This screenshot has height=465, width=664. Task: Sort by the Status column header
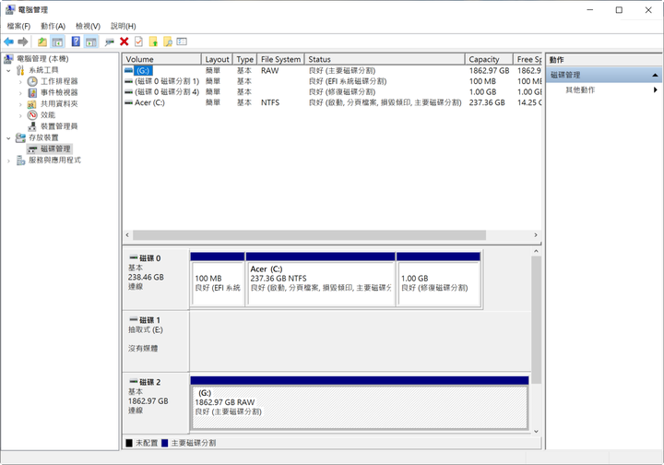[385, 59]
